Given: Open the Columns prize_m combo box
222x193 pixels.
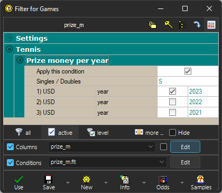Looking at the screenshot, I should click(102, 146).
